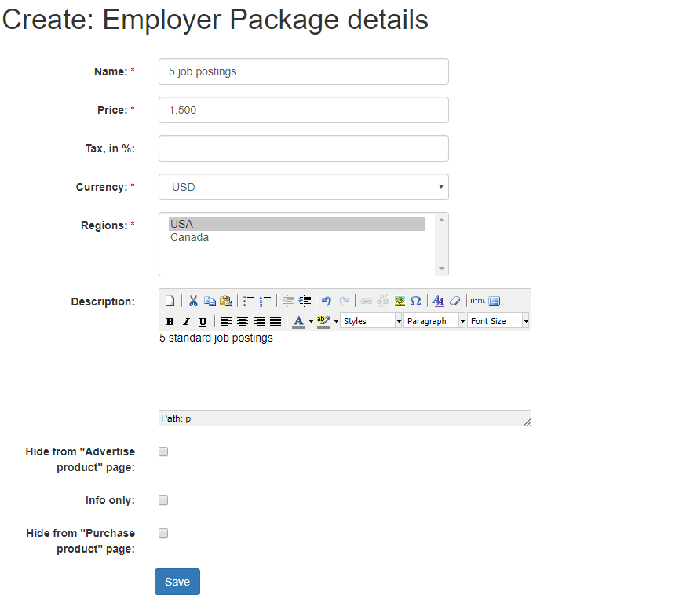Image resolution: width=679 pixels, height=603 pixels.
Task: Toggle underline formatting
Action: tap(203, 321)
